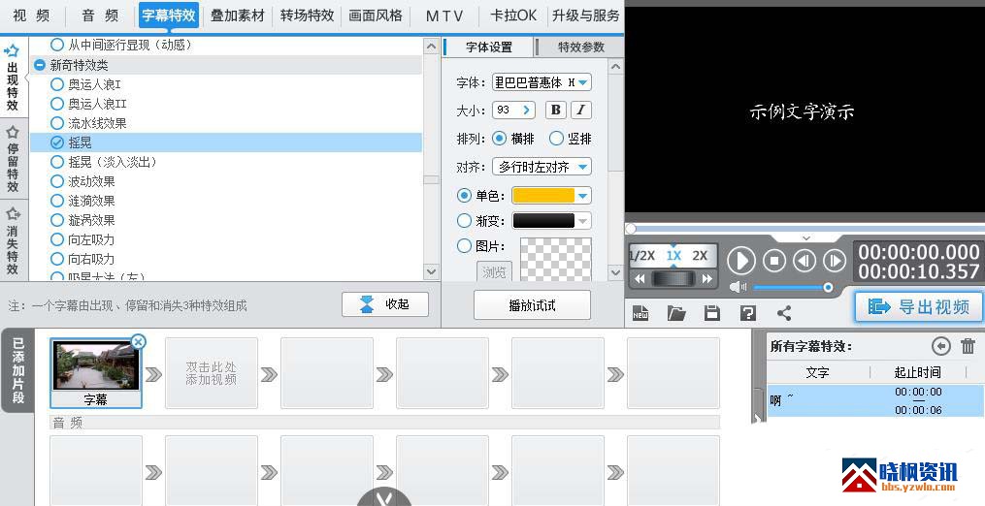Switch to the 转场特效 tab

coord(307,16)
